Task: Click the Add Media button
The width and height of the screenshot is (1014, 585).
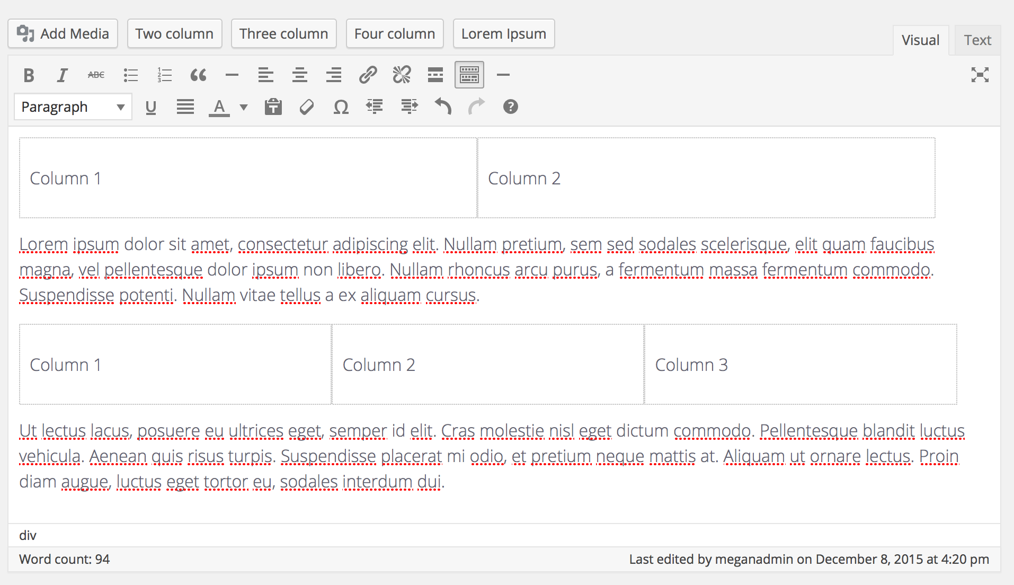Action: [63, 34]
